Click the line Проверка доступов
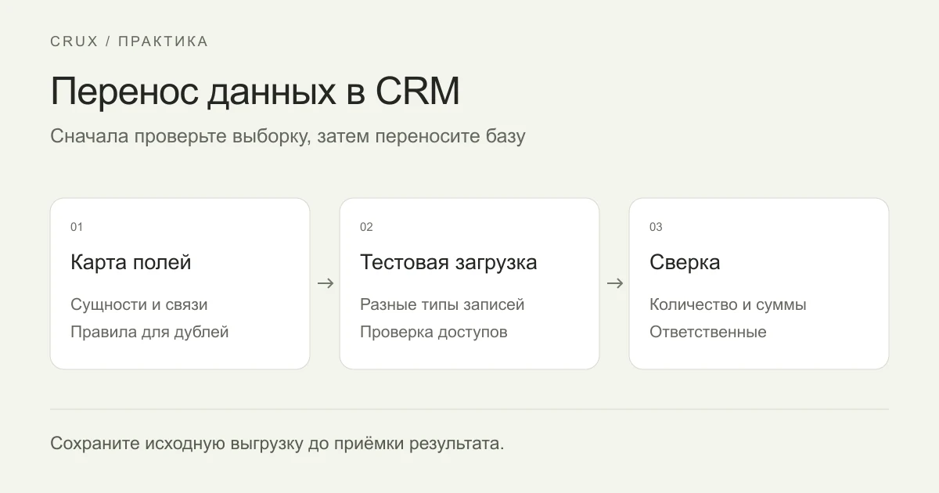The width and height of the screenshot is (939, 493). click(x=434, y=332)
